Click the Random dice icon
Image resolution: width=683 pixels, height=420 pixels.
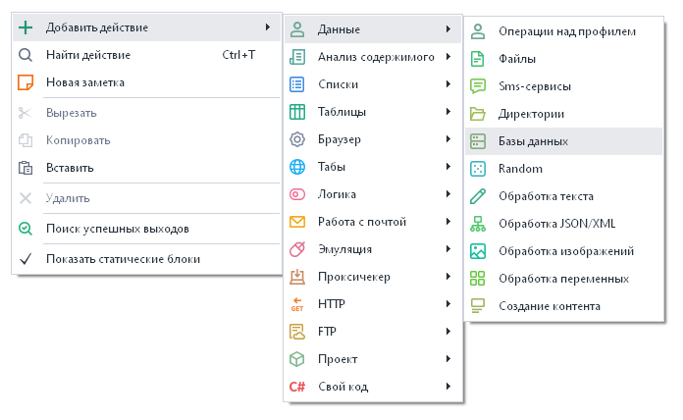tap(478, 169)
